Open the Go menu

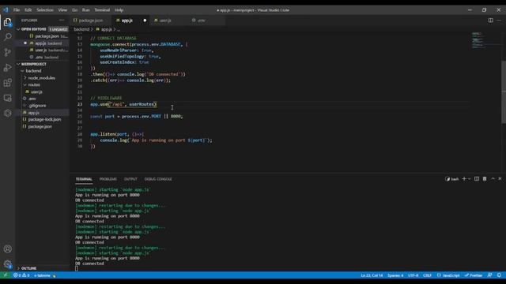(x=75, y=10)
